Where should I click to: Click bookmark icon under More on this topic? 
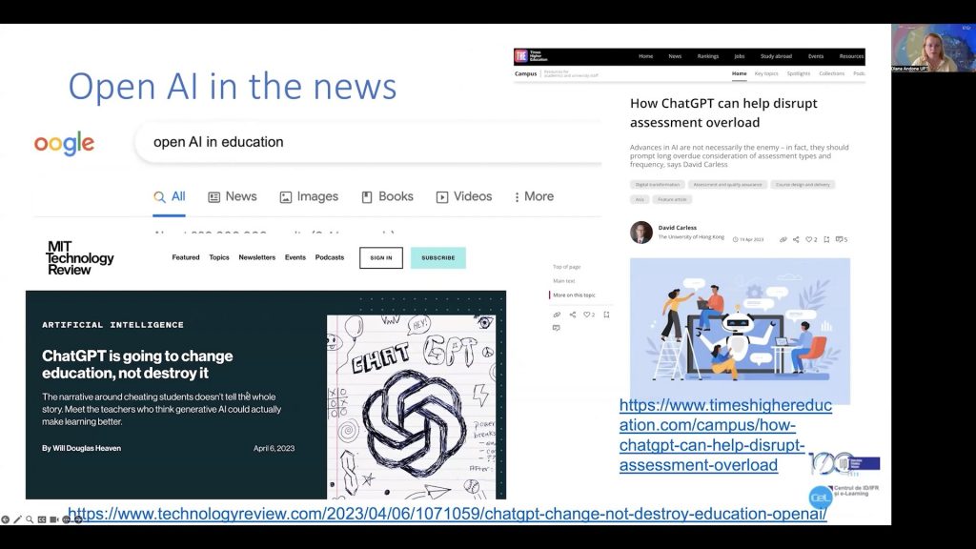click(x=606, y=315)
